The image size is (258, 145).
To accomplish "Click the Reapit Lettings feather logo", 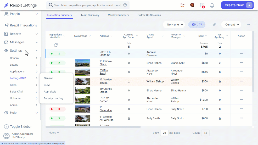I will pyautogui.click(x=6, y=5).
